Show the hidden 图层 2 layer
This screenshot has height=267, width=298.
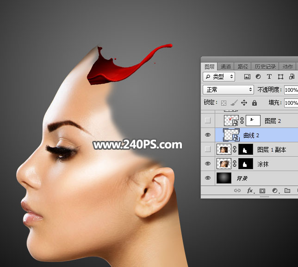point(208,121)
